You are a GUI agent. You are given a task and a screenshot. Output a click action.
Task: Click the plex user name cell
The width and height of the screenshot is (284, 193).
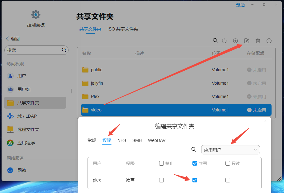(97, 180)
